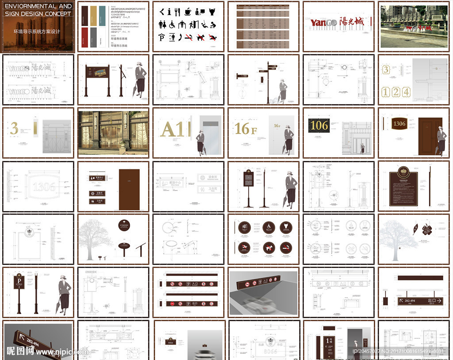
Task: Click the 'ENVIORNMENTAL AND SIGN DESIGN CONCEPT' title
Action: 38,10
